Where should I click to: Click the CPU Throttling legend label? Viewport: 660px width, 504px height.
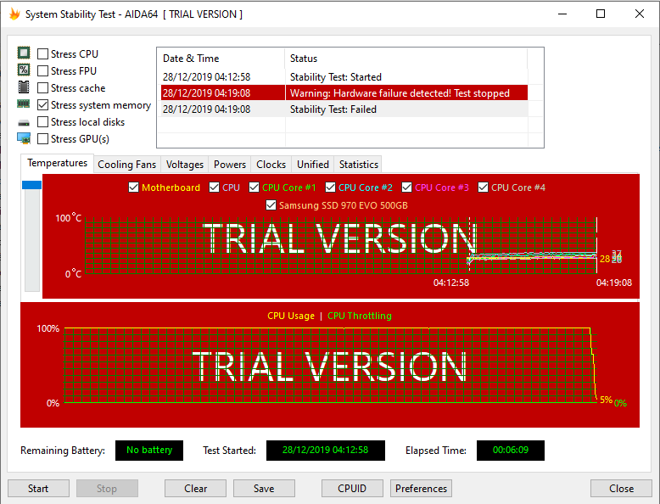pos(360,316)
